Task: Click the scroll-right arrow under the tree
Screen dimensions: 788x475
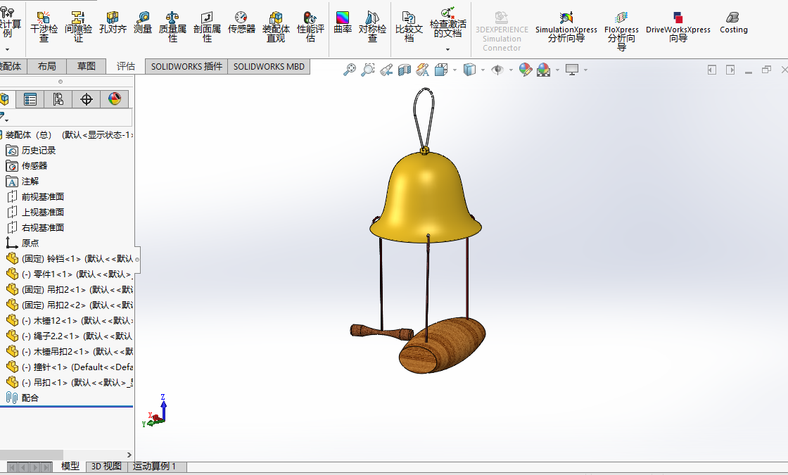Action: coord(129,455)
